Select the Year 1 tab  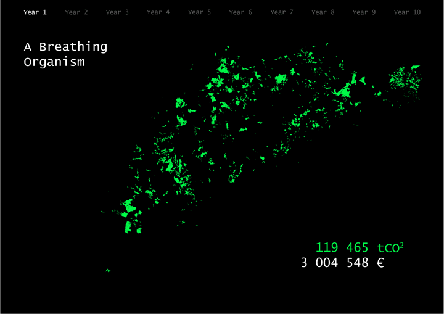[35, 12]
